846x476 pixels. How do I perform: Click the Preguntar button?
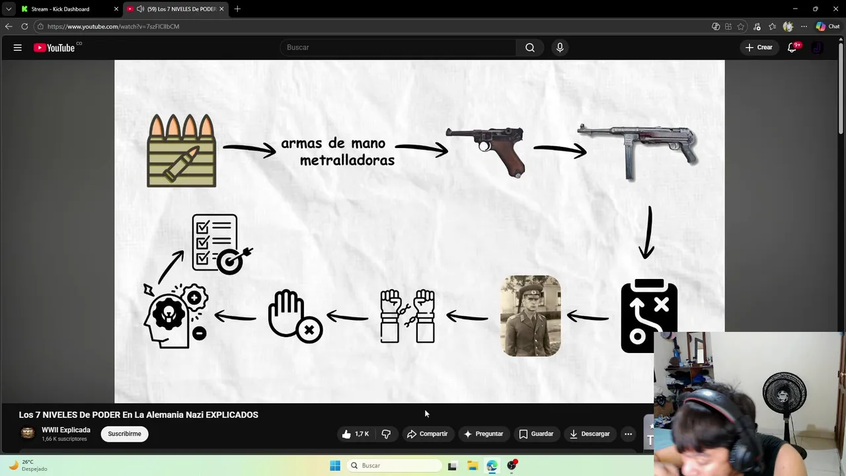(483, 434)
